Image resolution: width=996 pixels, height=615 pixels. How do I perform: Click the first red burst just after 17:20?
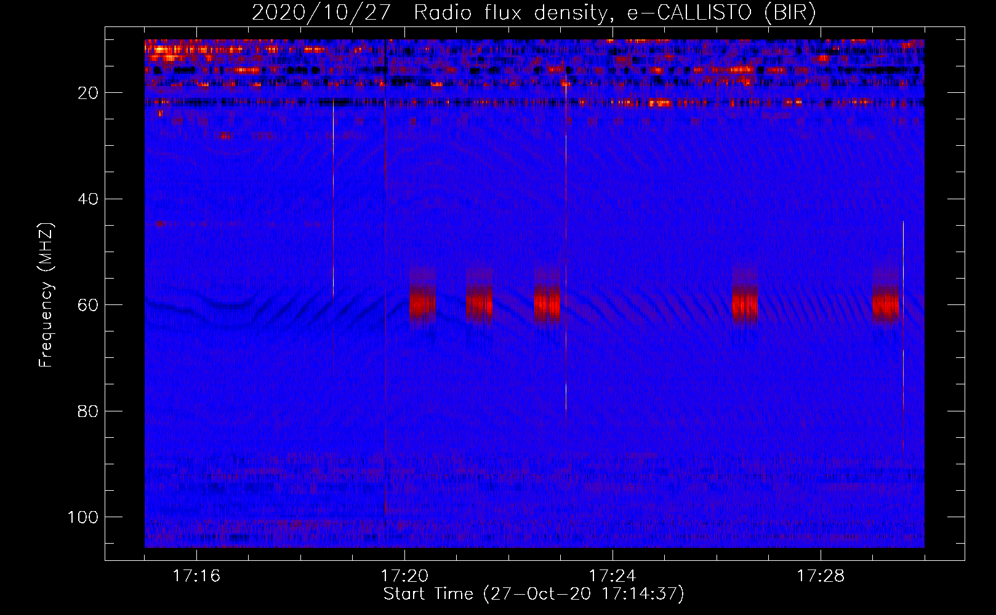pyautogui.click(x=423, y=303)
